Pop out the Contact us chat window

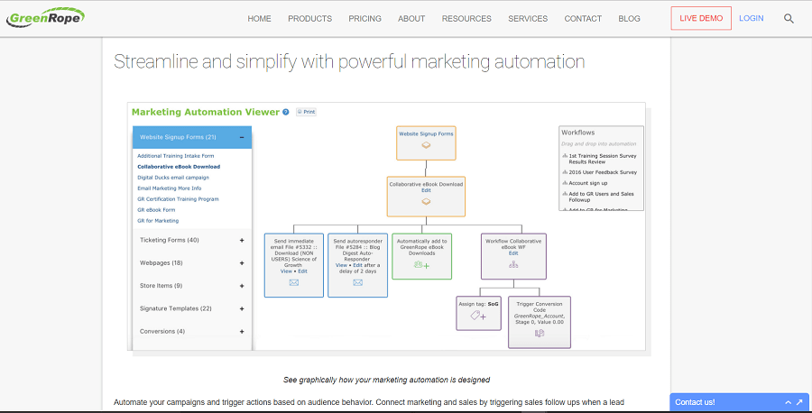pyautogui.click(x=799, y=402)
